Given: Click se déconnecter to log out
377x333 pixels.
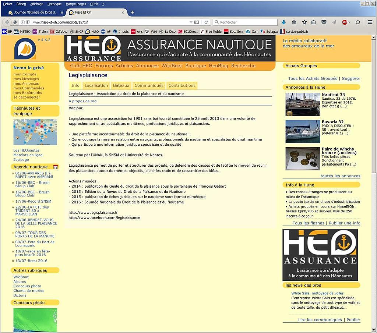Looking at the screenshot, I should point(27,97).
